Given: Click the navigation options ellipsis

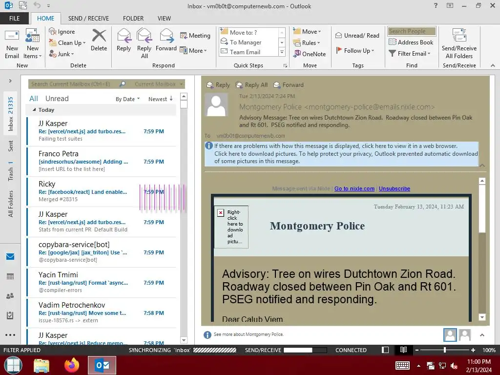Looking at the screenshot, I should coord(10,335).
